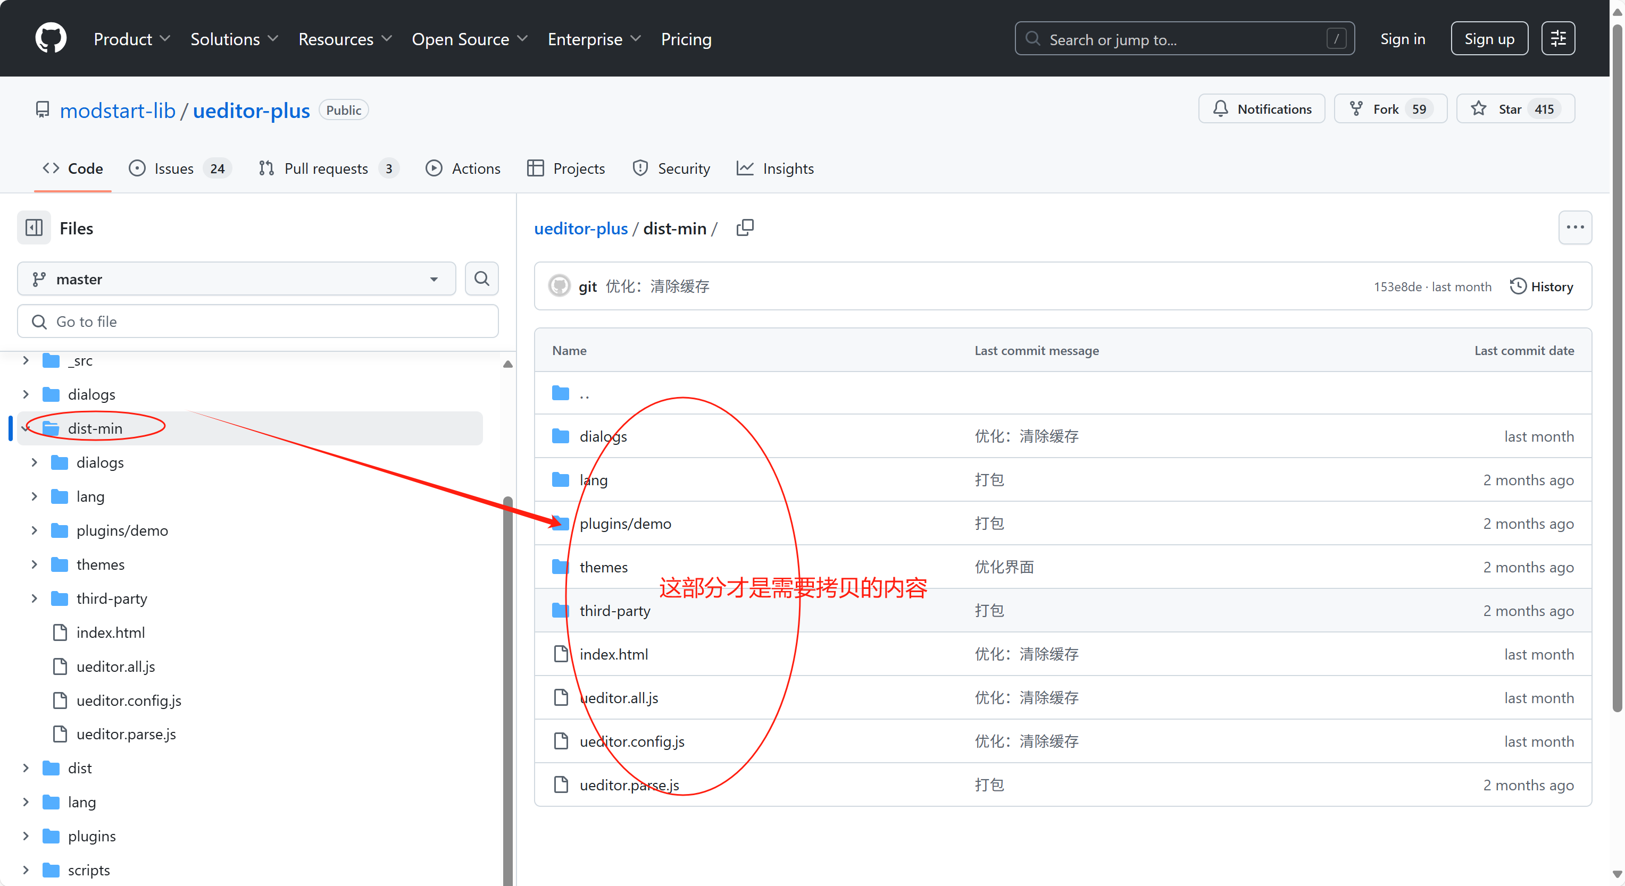Collapse the Files side panel icon
The height and width of the screenshot is (886, 1625).
point(34,227)
